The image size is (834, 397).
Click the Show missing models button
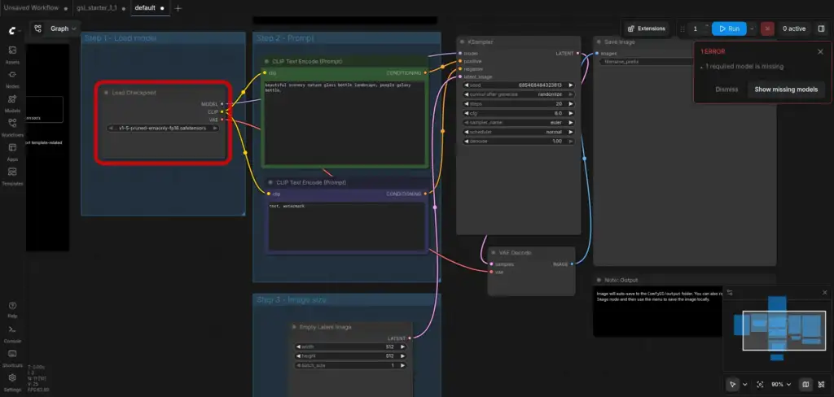(x=786, y=89)
